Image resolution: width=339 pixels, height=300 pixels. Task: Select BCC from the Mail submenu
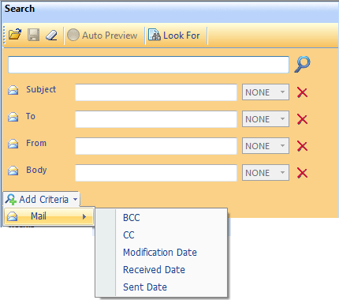(x=132, y=218)
